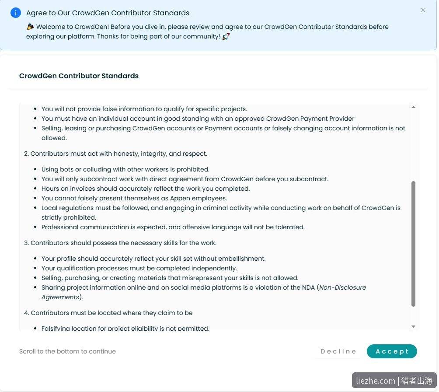Click the standards box scrollbar thumb
The image size is (439, 392).
(413, 244)
